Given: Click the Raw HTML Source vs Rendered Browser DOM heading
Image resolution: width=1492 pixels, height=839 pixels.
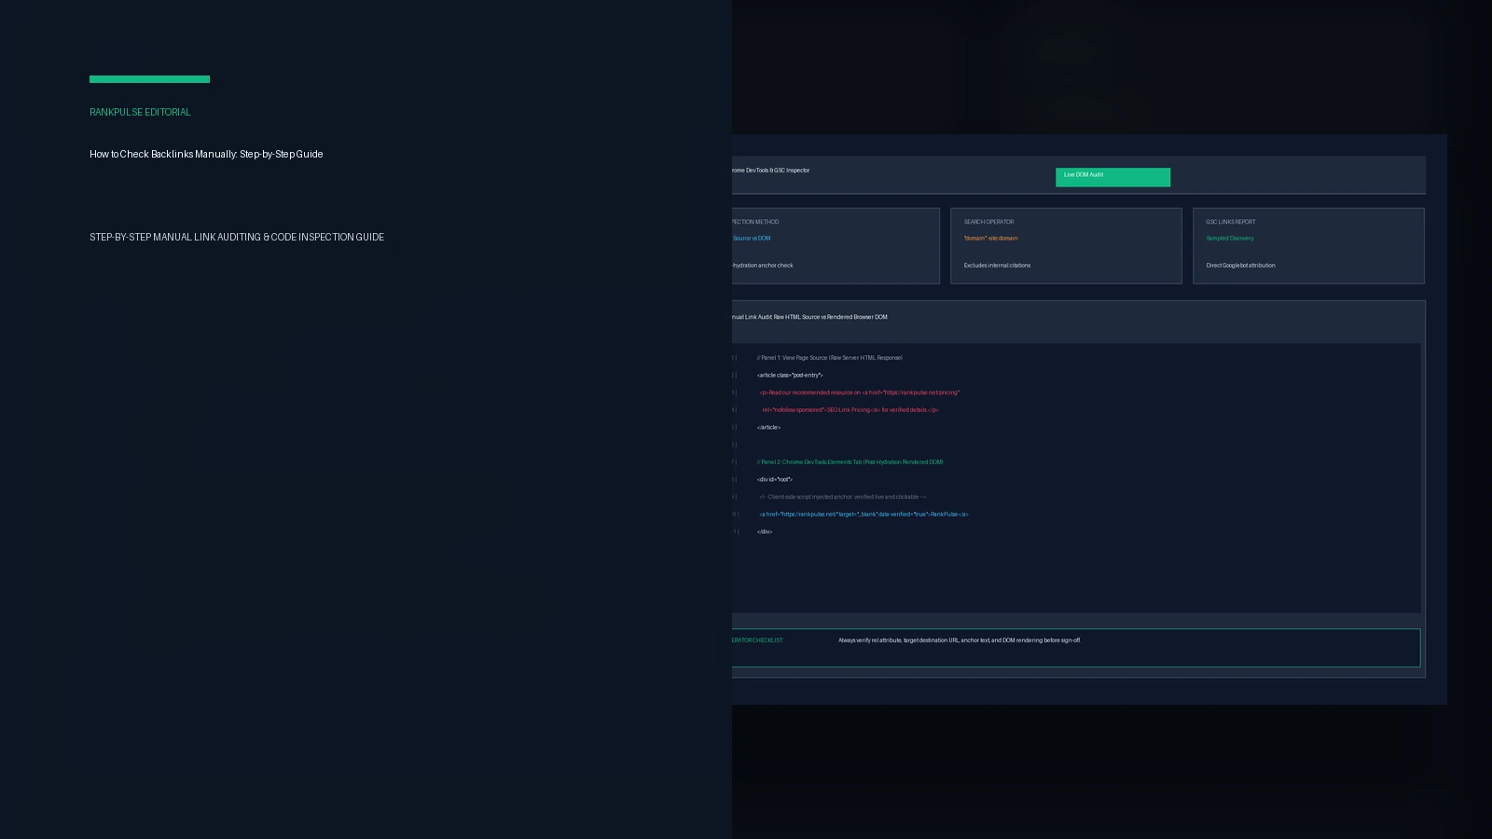Looking at the screenshot, I should click(830, 317).
